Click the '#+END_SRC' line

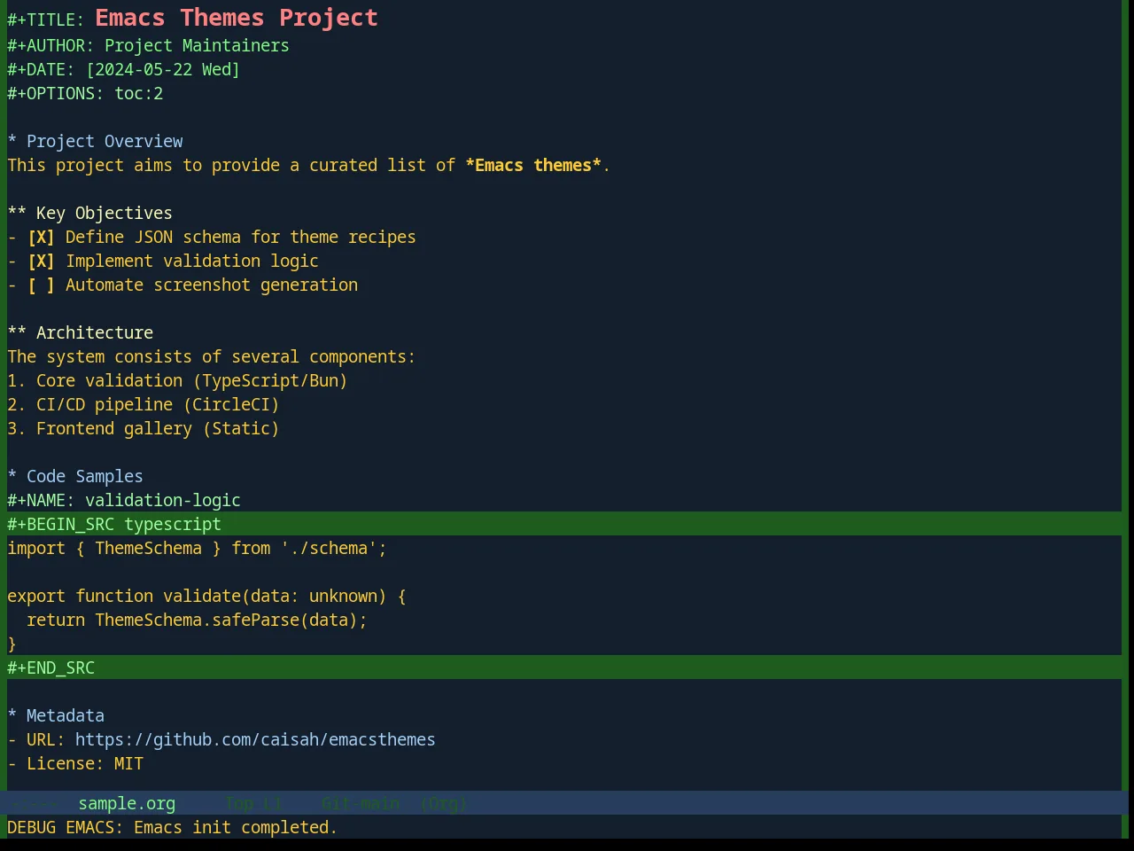point(564,668)
